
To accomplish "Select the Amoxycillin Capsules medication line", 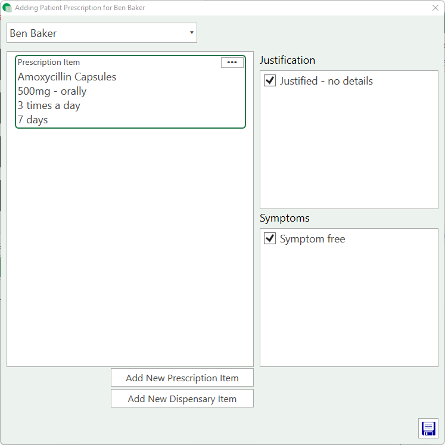I will (67, 77).
